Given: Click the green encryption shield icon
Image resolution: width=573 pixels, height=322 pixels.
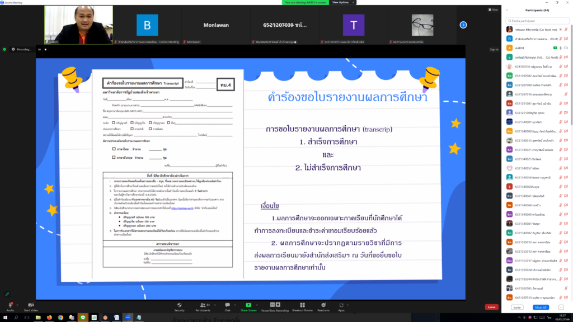Looking at the screenshot, I should (4, 49).
